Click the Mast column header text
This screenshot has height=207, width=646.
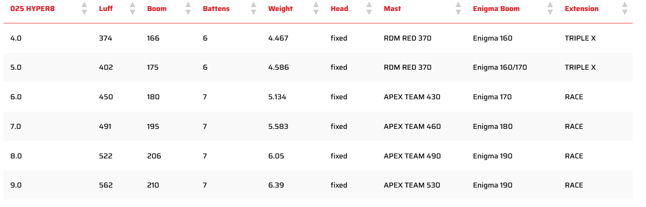(x=392, y=9)
